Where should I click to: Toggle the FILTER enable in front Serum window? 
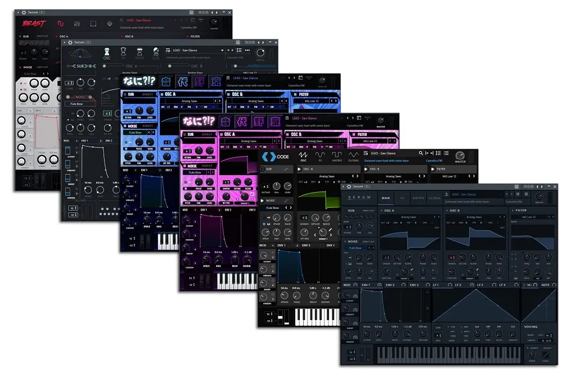click(512, 211)
